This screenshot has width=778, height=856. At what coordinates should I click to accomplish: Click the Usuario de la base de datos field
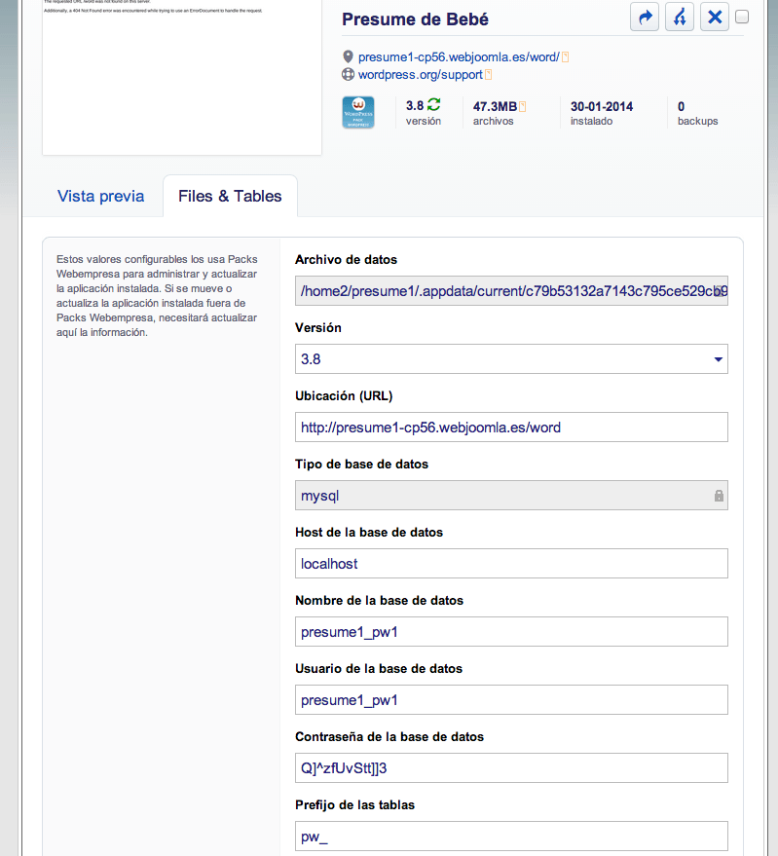pos(511,700)
